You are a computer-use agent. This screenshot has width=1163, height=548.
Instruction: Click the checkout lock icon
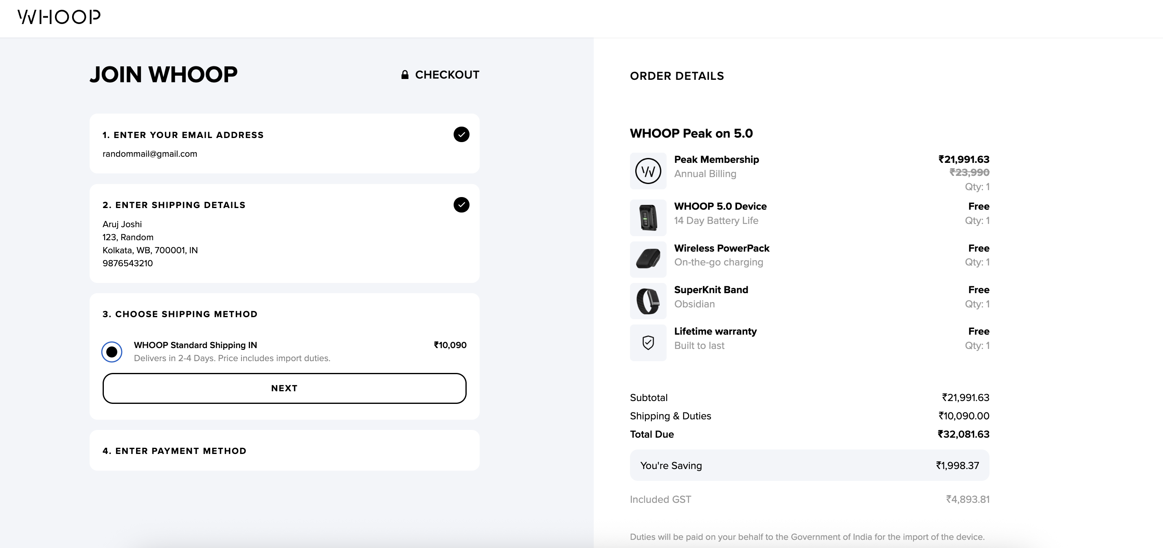404,75
